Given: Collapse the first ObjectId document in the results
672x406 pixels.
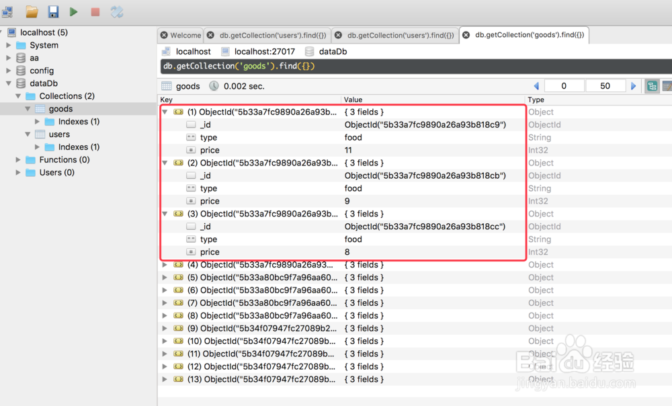Looking at the screenshot, I should click(165, 112).
